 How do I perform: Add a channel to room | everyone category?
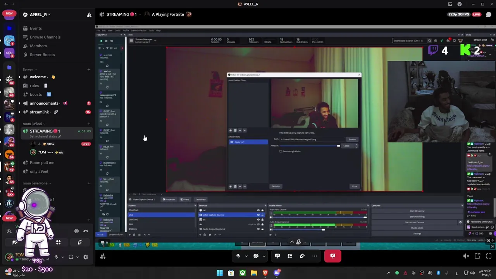89,183
